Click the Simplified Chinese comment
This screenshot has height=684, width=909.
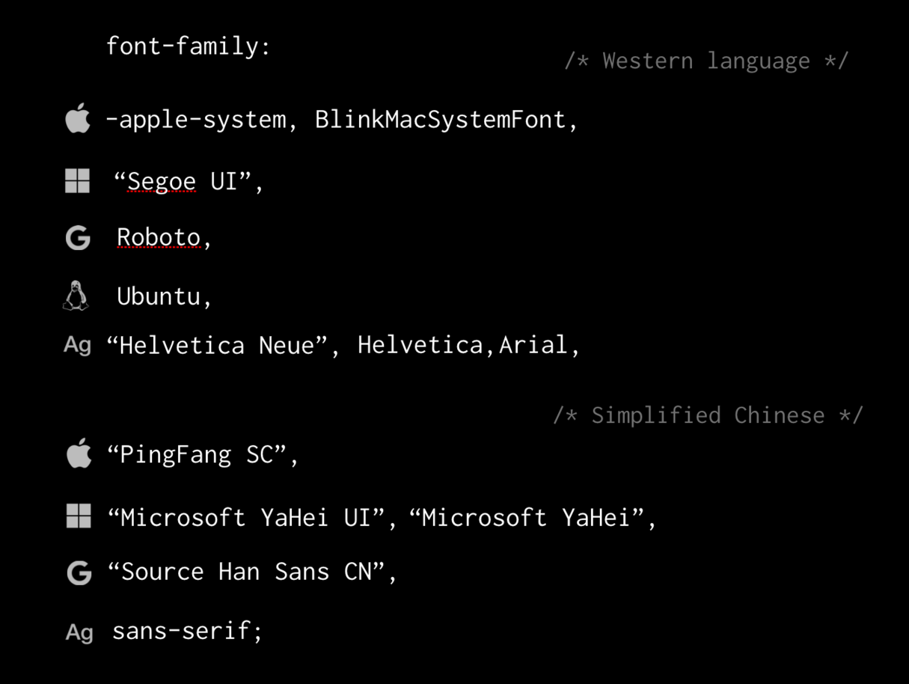(708, 415)
